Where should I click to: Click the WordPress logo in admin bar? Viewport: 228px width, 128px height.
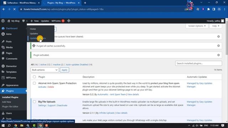[3, 21]
